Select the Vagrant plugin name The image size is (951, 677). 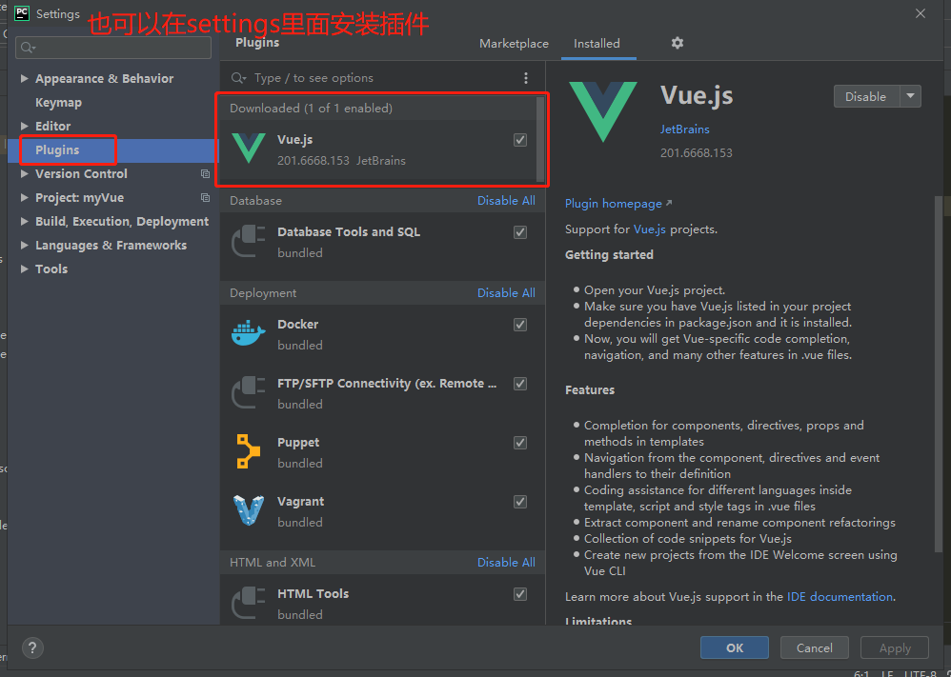click(x=301, y=502)
